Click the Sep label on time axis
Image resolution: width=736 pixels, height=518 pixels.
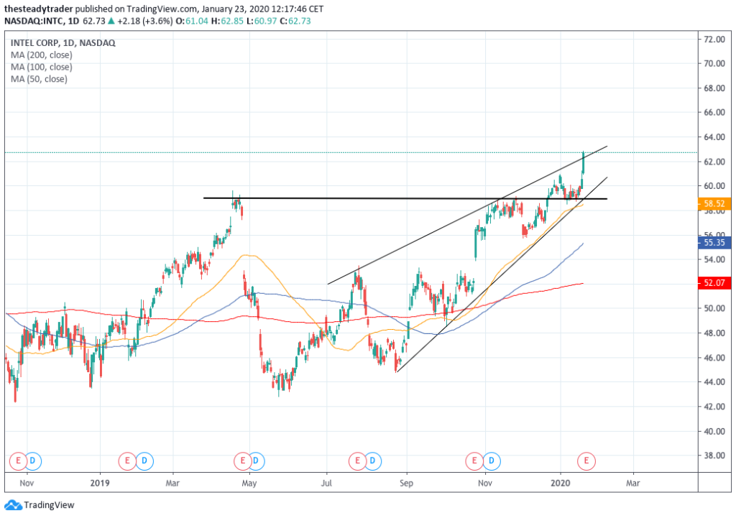(x=407, y=483)
